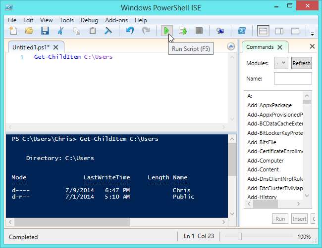322x248 pixels.
Task: Expand the toolbar overflow arrow
Action: pos(312,34)
